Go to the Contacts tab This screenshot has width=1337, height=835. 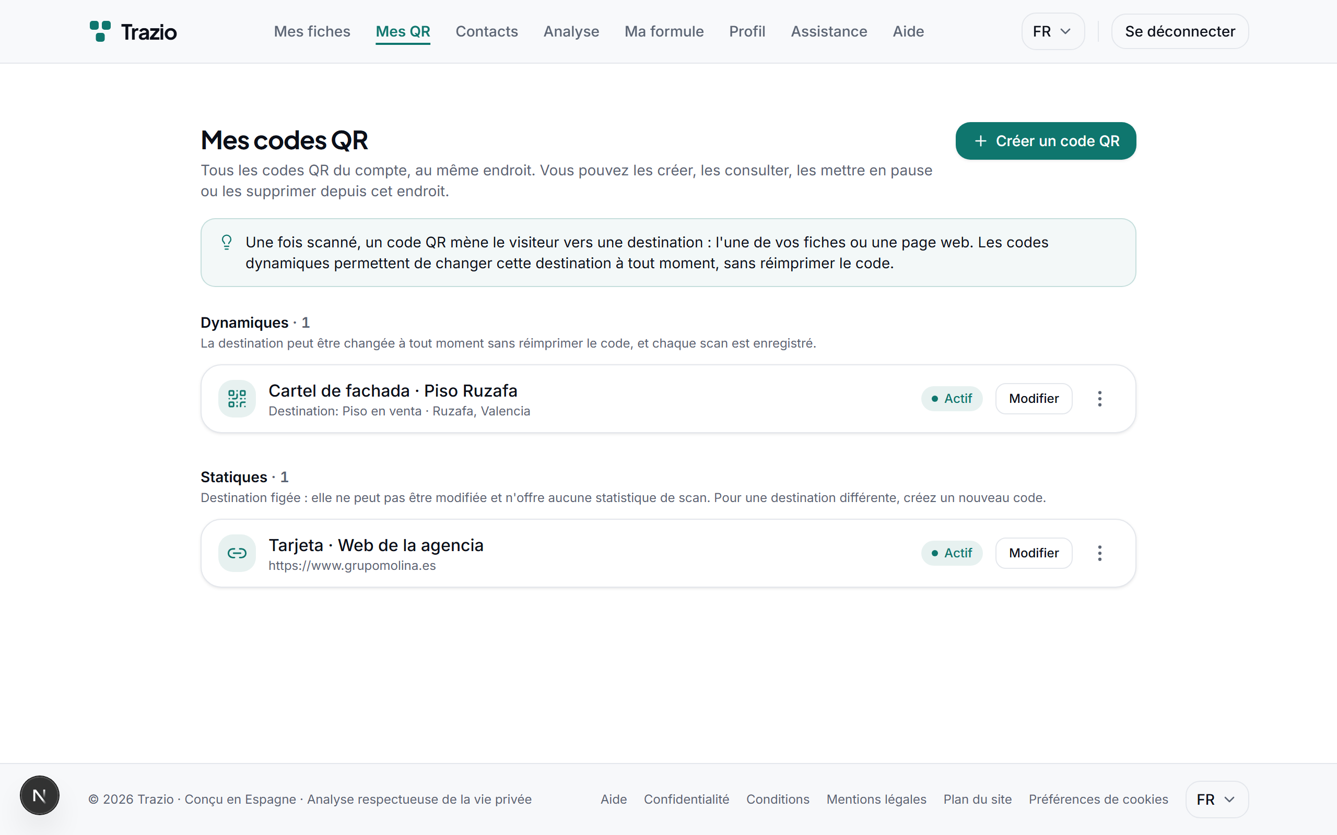point(487,31)
